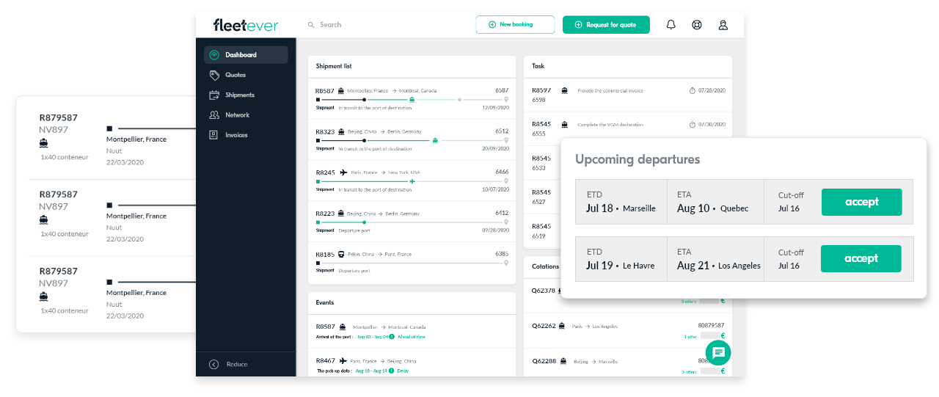The height and width of the screenshot is (397, 939).
Task: Click the clock icon next to 07/28/2020
Action: click(x=693, y=91)
